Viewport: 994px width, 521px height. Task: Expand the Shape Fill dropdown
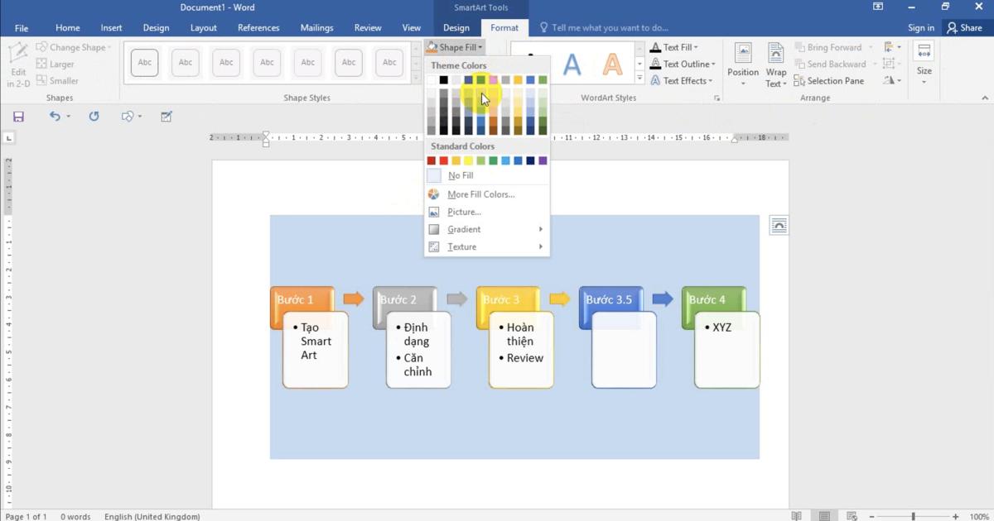pos(480,47)
